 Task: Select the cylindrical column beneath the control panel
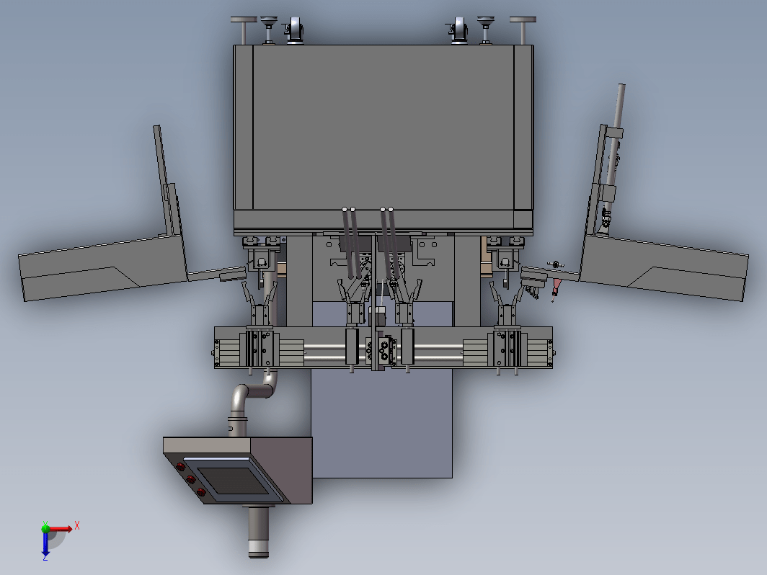[x=258, y=532]
